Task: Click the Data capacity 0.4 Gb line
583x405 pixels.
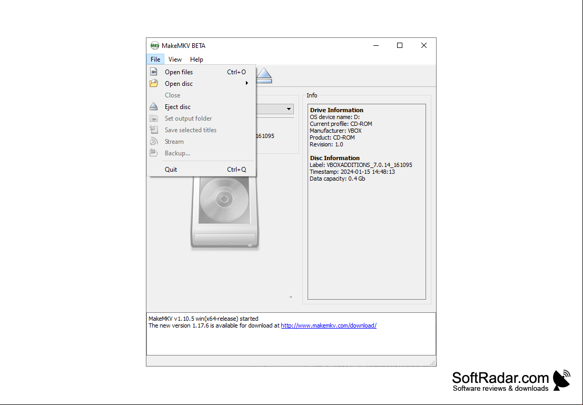Action: tap(337, 179)
